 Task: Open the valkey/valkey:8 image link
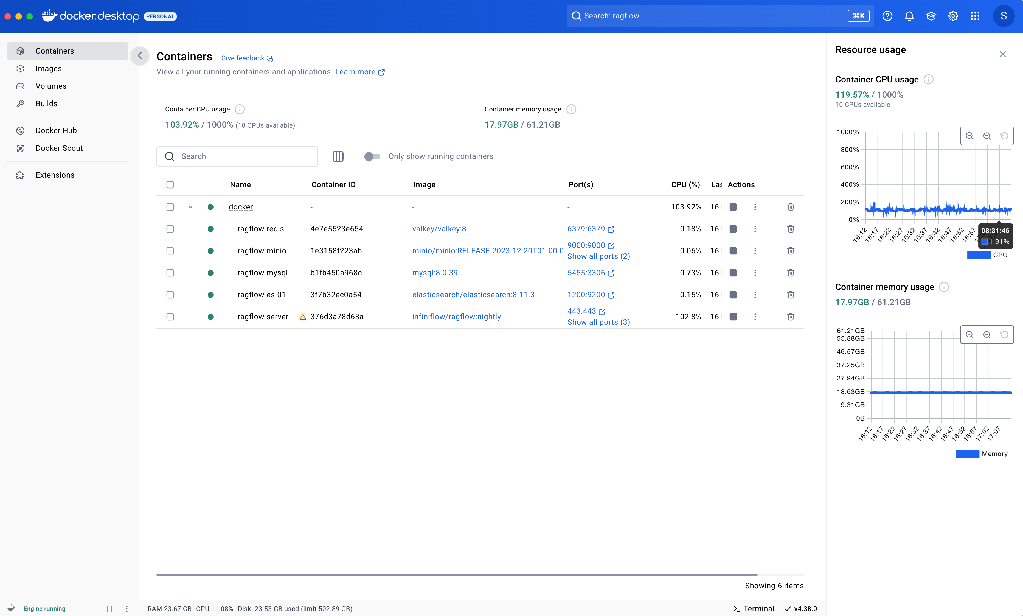pyautogui.click(x=439, y=229)
